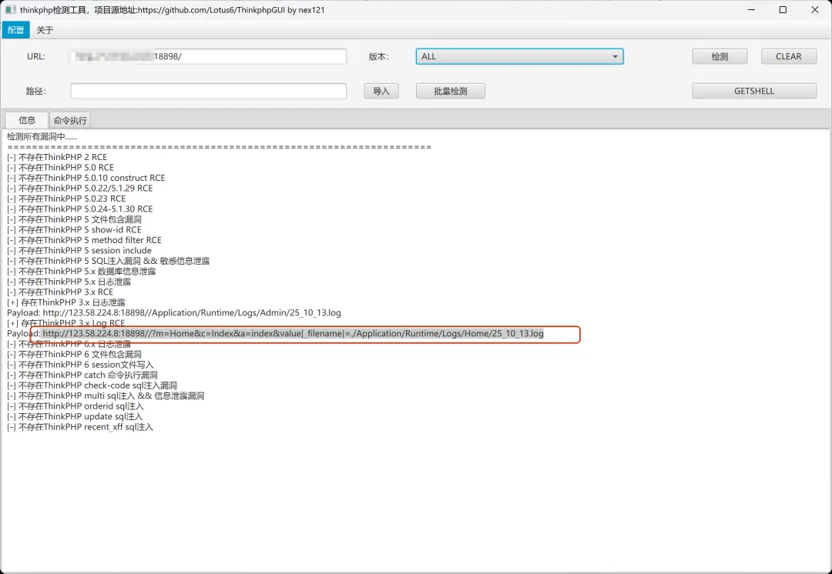Click the 'ThinkPHP 5 SQL注入漏洞 && 敏感信息泄露' line
Image resolution: width=832 pixels, height=574 pixels.
pos(109,261)
